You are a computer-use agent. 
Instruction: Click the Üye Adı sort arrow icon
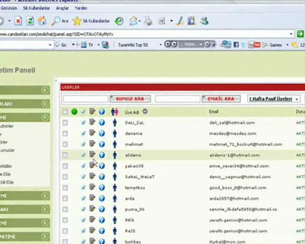click(145, 111)
